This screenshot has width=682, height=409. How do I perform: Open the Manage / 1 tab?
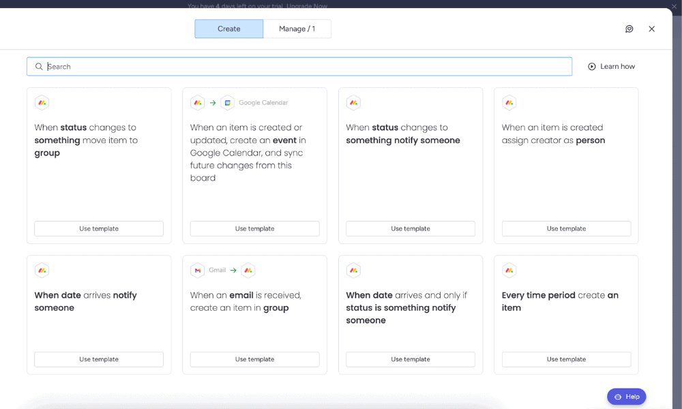pos(297,29)
